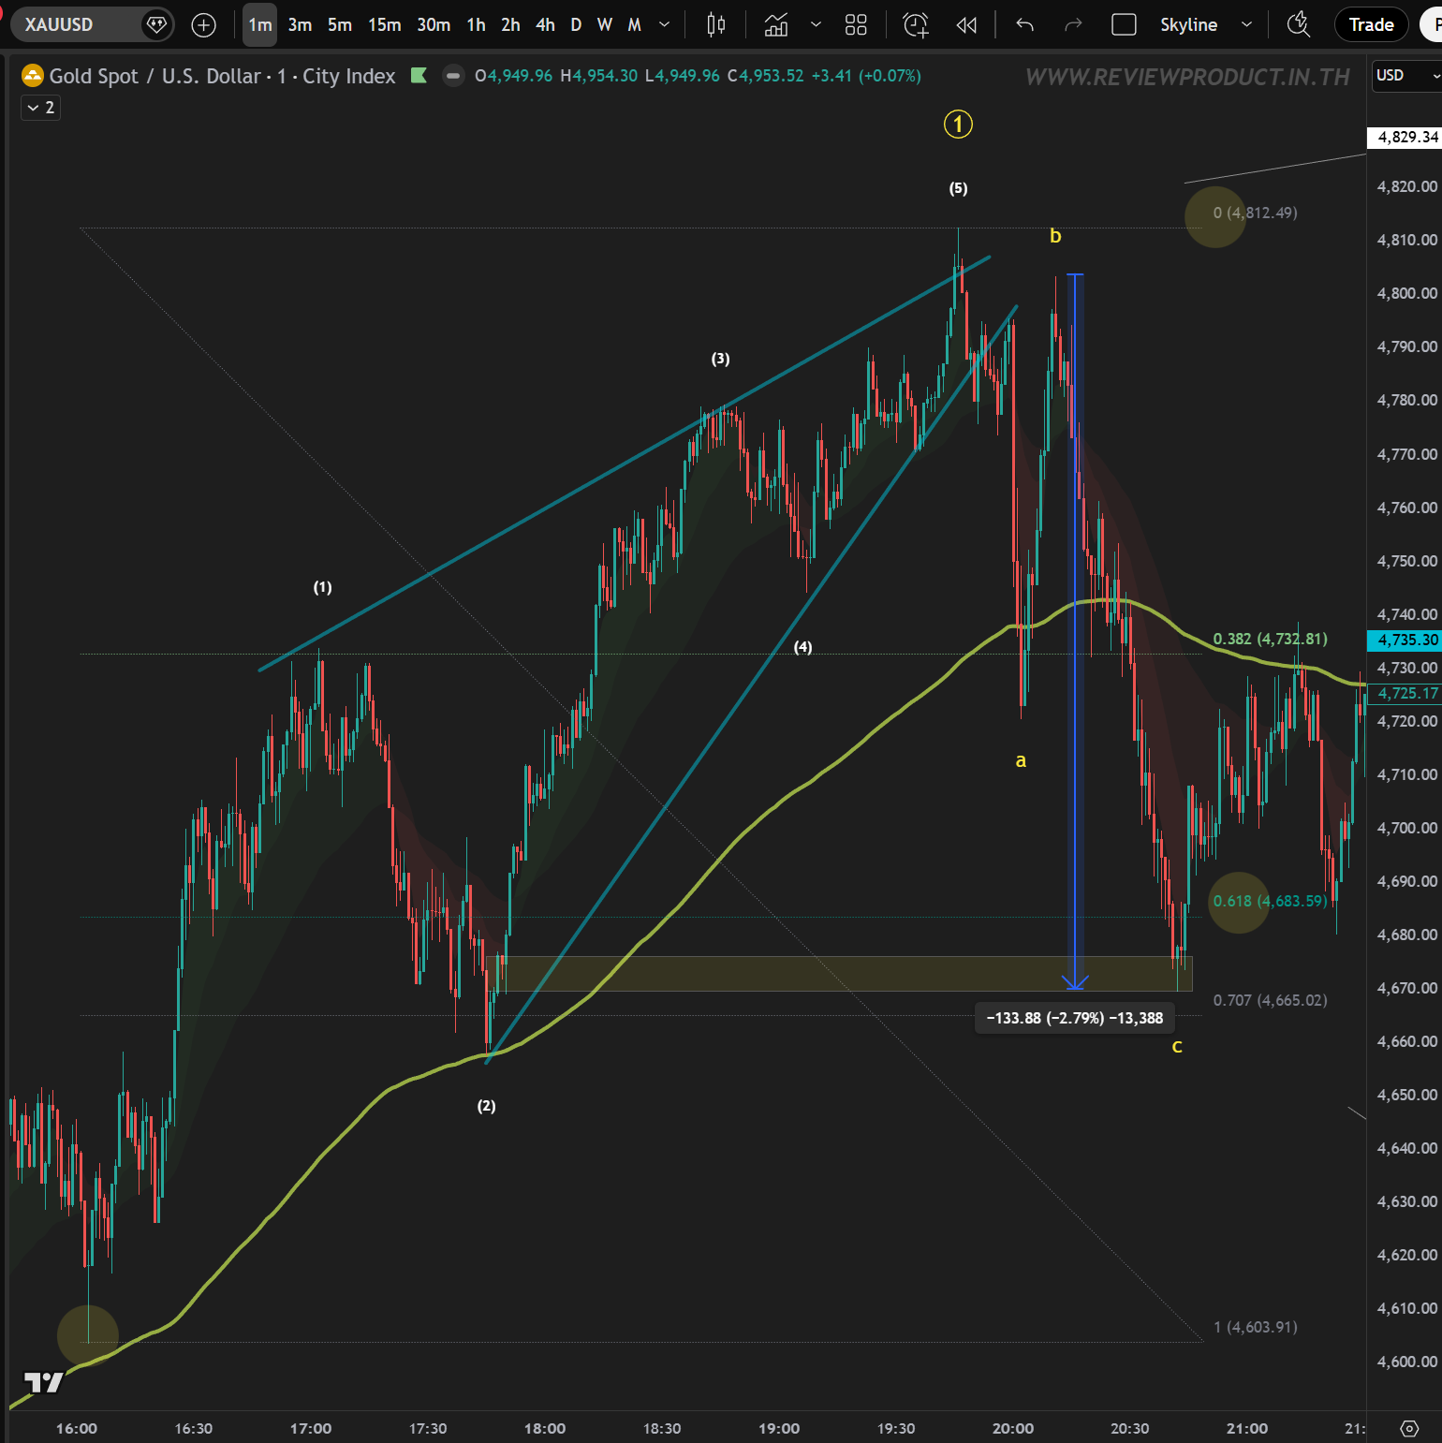
Task: Open chart settings gear at bottom right
Action: click(1409, 1428)
